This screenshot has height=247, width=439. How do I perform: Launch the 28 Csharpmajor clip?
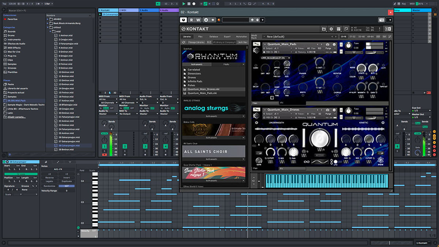100,14
